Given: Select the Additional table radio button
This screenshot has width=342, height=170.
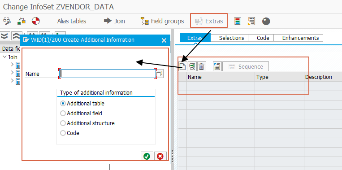Looking at the screenshot, I should [63, 104].
